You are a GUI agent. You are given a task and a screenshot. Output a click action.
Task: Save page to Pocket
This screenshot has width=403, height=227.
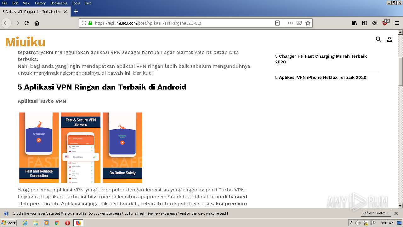pos(299,23)
